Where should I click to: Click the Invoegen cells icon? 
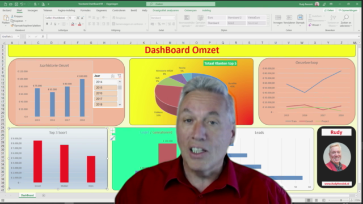click(278, 18)
